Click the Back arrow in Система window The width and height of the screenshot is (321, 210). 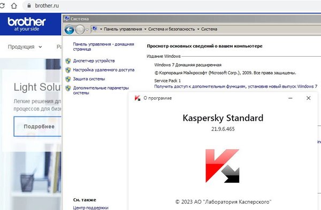click(69, 29)
